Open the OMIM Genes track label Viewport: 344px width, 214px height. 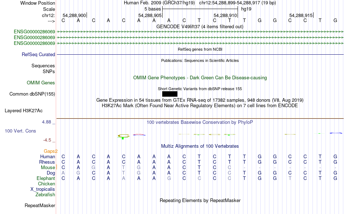pyautogui.click(x=41, y=83)
